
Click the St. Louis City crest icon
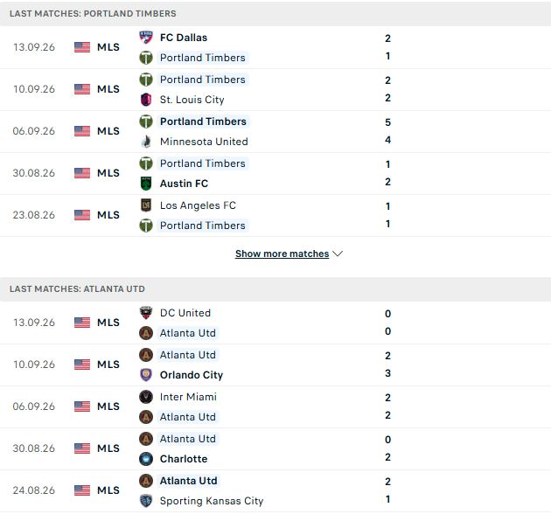point(146,100)
